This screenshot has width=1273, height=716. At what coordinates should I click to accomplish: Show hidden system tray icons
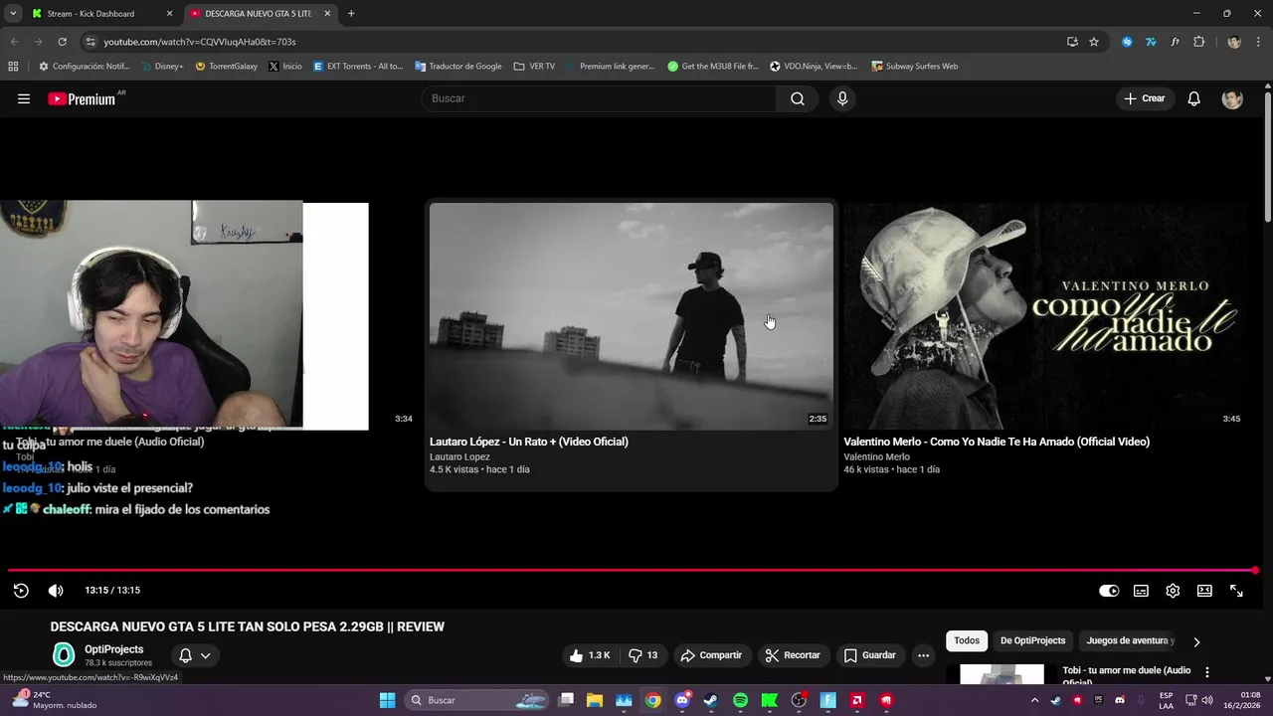(x=1034, y=700)
